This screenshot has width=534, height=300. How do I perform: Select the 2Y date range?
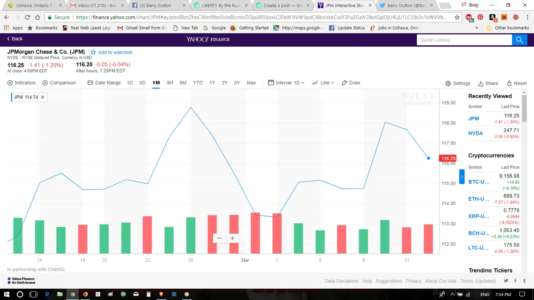[225, 83]
